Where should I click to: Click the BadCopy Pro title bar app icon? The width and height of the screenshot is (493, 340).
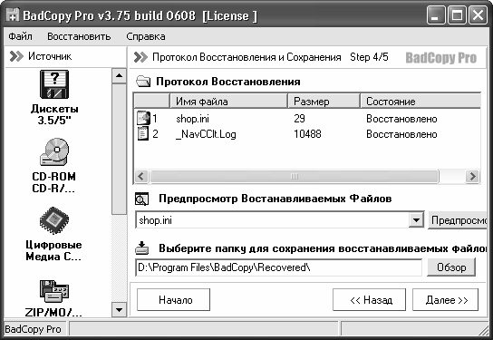pos(13,15)
